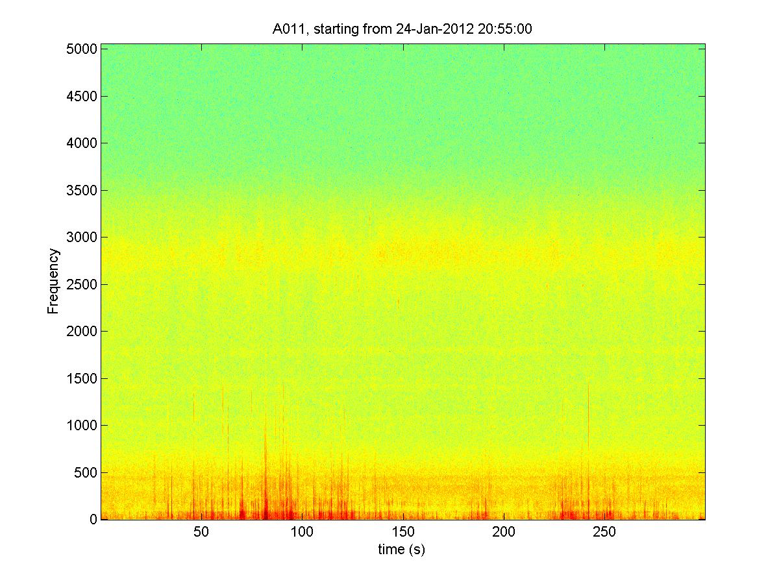The image size is (779, 584).
Task: Select the y-axis tick label 0
Action: tap(93, 519)
